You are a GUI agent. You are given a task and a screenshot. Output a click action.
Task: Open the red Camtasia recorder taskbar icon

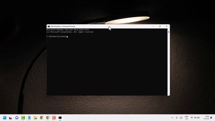[x=54, y=118]
